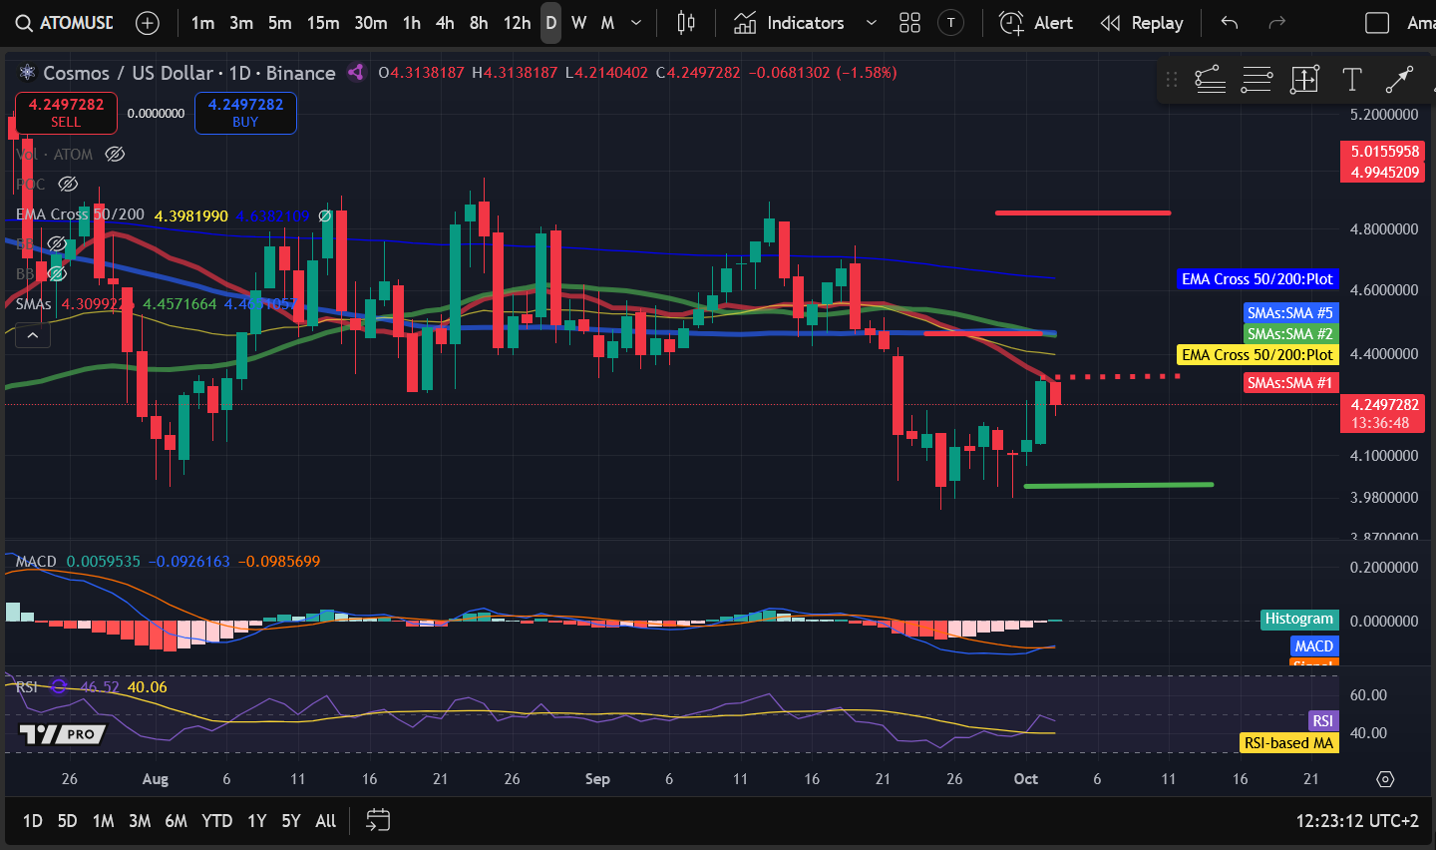This screenshot has height=850, width=1436.
Task: Set the chart range to 1M
Action: pyautogui.click(x=103, y=821)
